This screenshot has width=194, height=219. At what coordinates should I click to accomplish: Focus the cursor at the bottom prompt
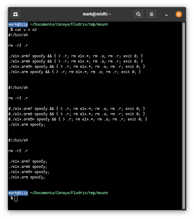[x=16, y=198]
